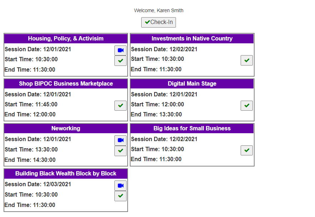
Task: Open video camera for Neworking session
Action: [x=120, y=140]
